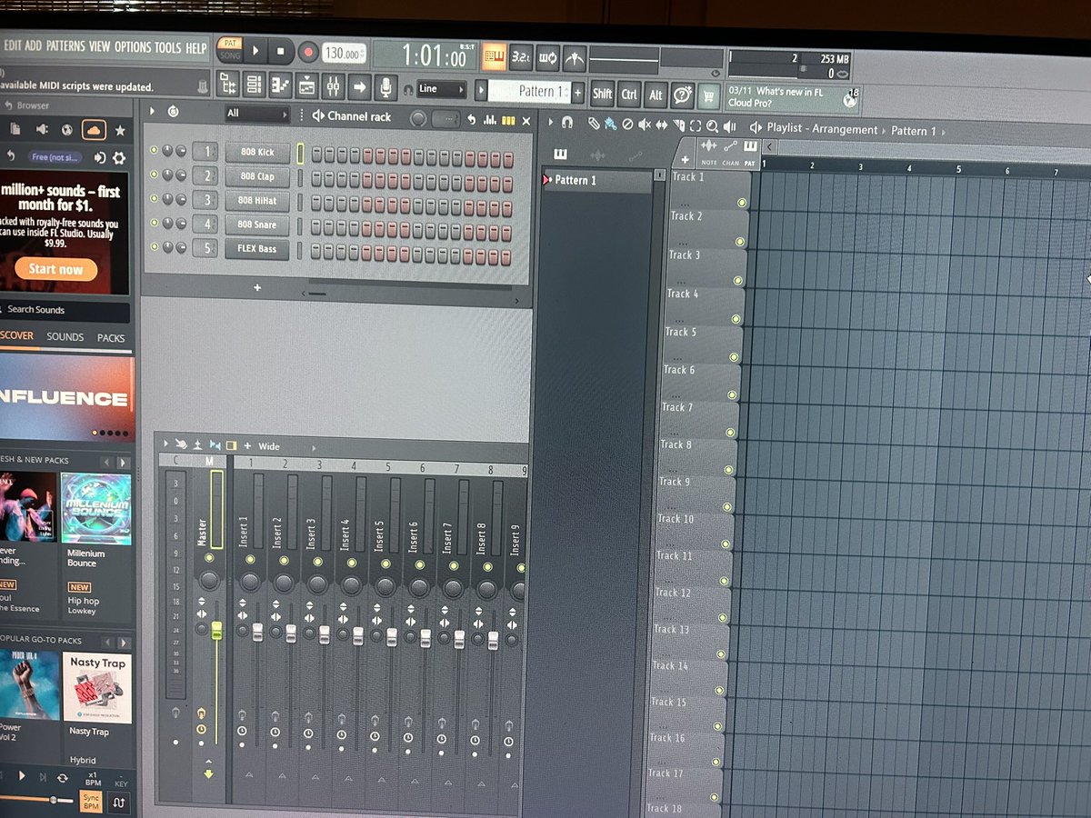
Task: Select the Draw pencil tool in Playlist
Action: (x=593, y=124)
